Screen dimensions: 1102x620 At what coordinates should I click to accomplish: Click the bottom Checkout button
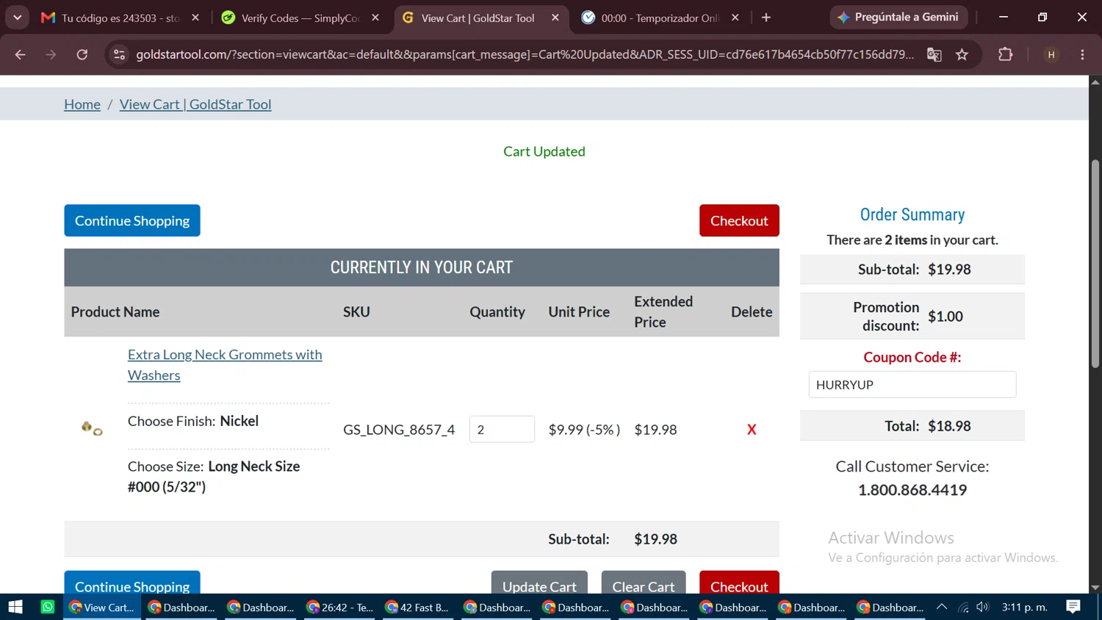click(739, 583)
